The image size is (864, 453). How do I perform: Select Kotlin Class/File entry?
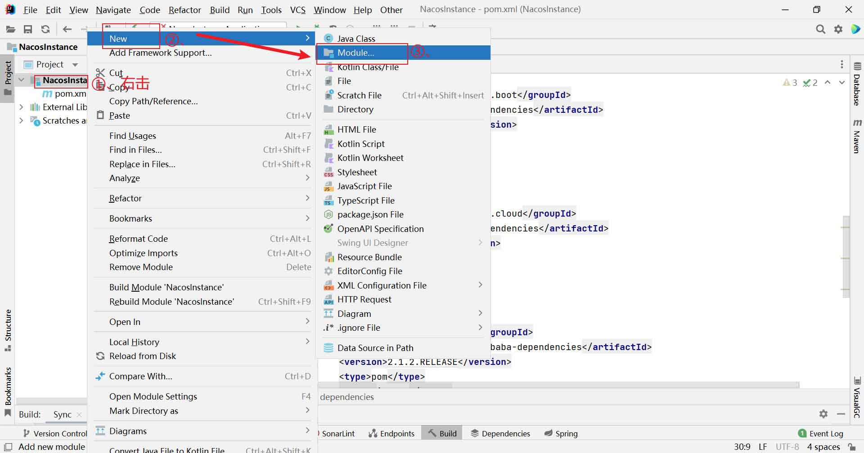[403, 67]
